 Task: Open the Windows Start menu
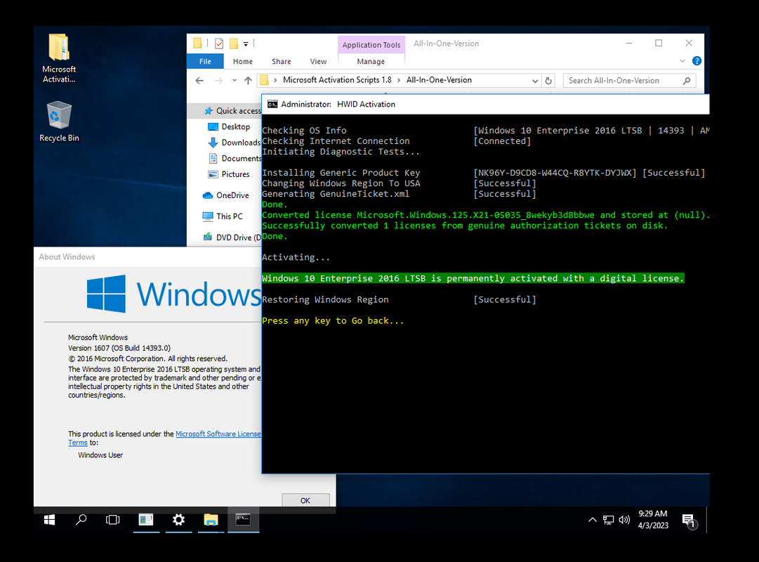(49, 520)
